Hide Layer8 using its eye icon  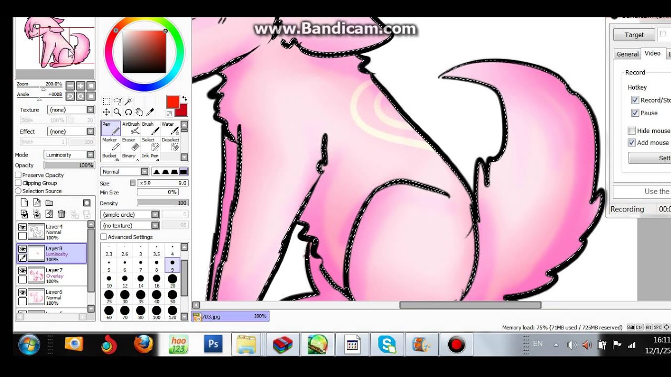[23, 249]
